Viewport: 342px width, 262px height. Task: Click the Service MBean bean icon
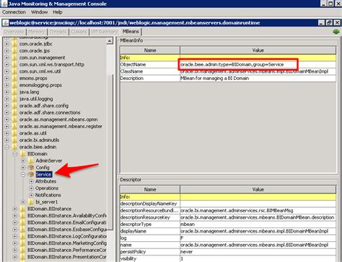click(31, 174)
